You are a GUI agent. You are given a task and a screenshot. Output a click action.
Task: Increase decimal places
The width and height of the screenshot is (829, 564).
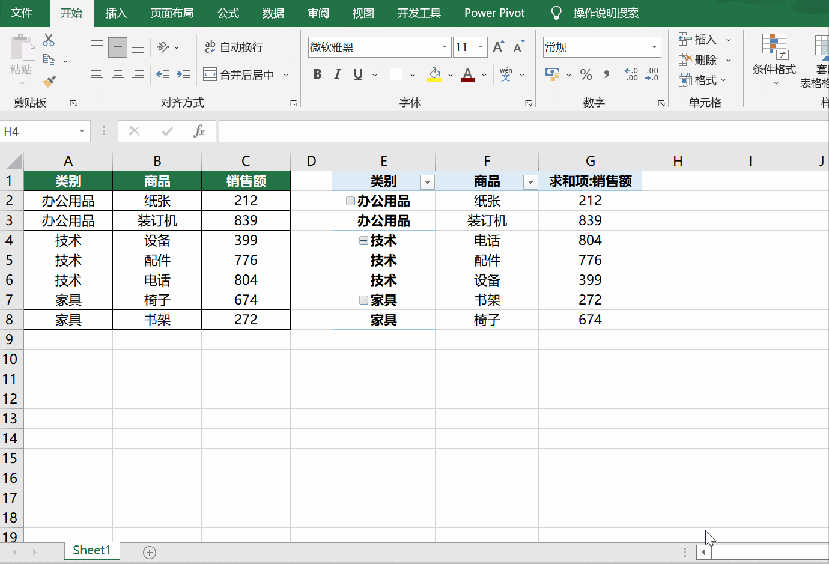[631, 74]
